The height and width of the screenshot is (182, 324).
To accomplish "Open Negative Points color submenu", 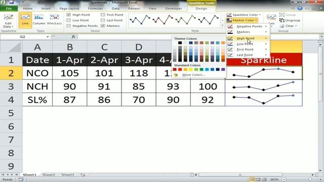I will coord(248,26).
